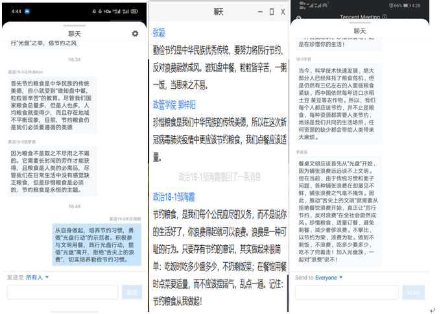
Task: Focus the message input beside 发送
Action: pos(62,293)
